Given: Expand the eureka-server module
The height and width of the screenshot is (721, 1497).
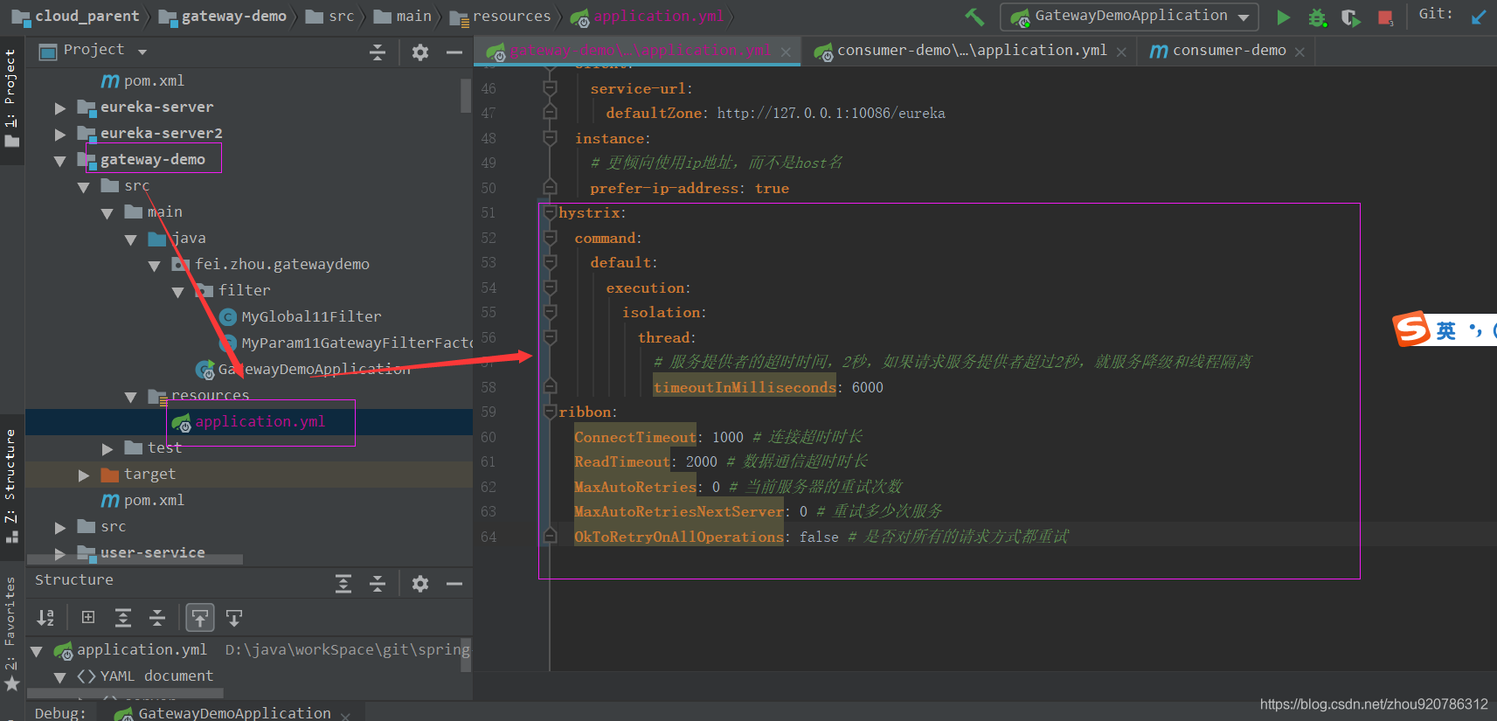Looking at the screenshot, I should (x=60, y=108).
